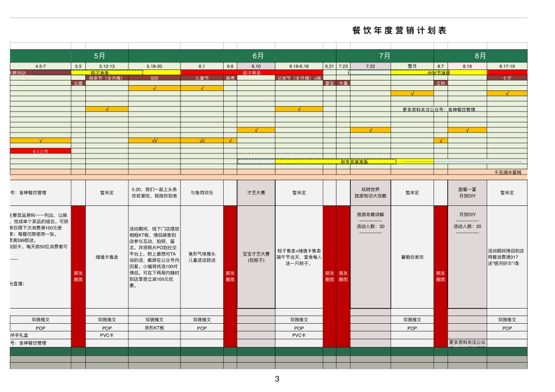Image resolution: width=555 pixels, height=392 pixels.
Task: Select the 与鱼同欢乐 theme cell
Action: (202, 192)
